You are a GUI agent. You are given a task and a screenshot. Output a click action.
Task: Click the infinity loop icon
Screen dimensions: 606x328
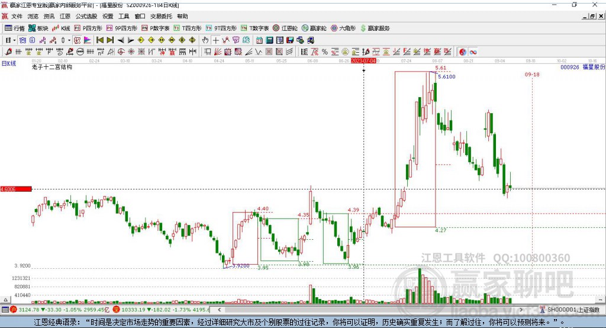pos(473,52)
